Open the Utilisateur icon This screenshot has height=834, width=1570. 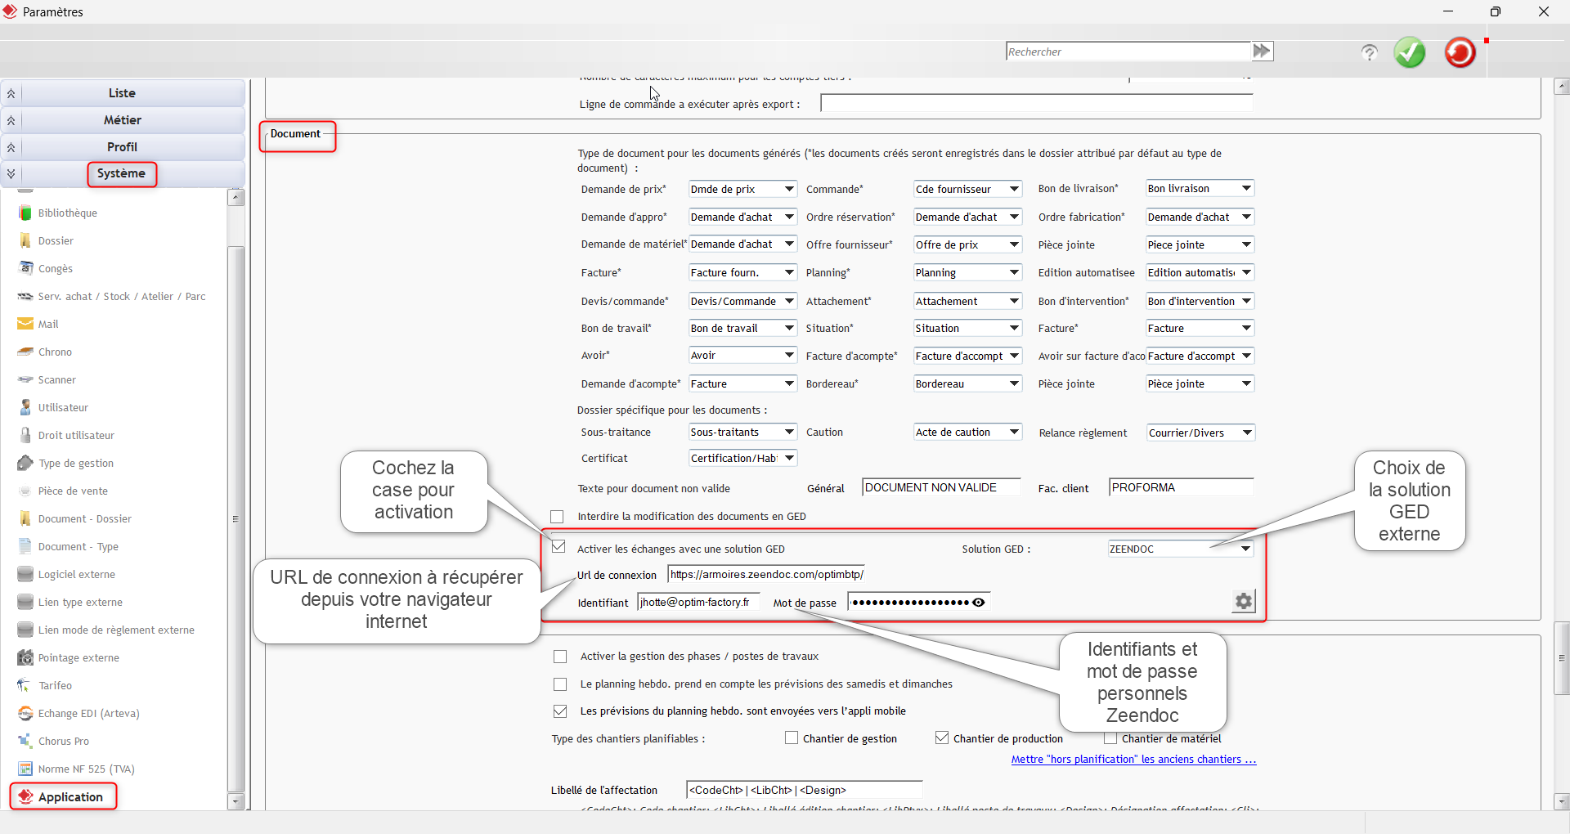[25, 407]
